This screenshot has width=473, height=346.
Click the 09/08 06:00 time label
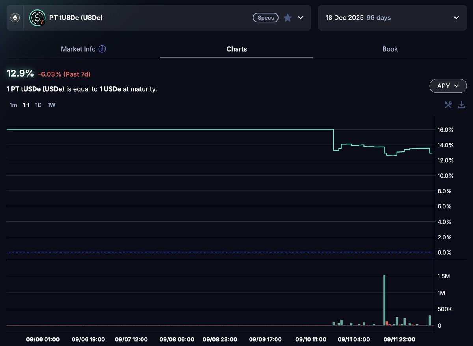point(177,339)
